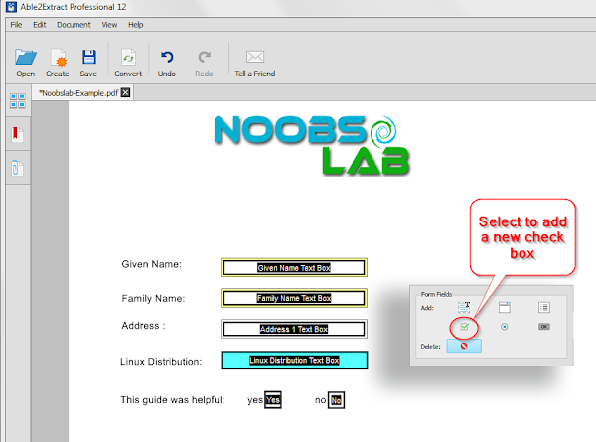Open the bookmarks sidebar panel
Screen dimensions: 596x442
17,134
